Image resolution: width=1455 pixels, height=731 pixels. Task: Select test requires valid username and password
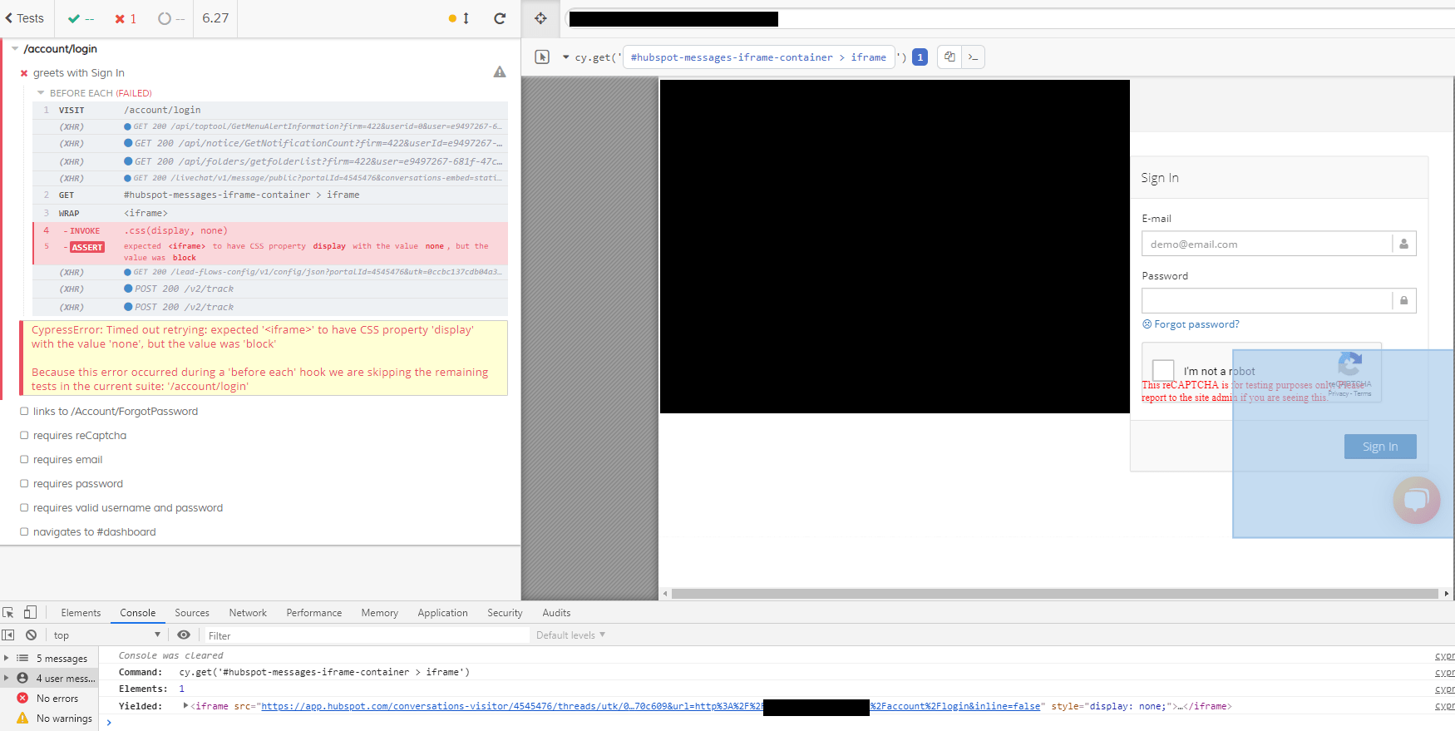tap(128, 508)
